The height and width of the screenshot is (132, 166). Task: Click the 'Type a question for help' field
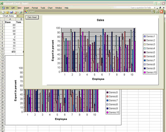click(141, 8)
